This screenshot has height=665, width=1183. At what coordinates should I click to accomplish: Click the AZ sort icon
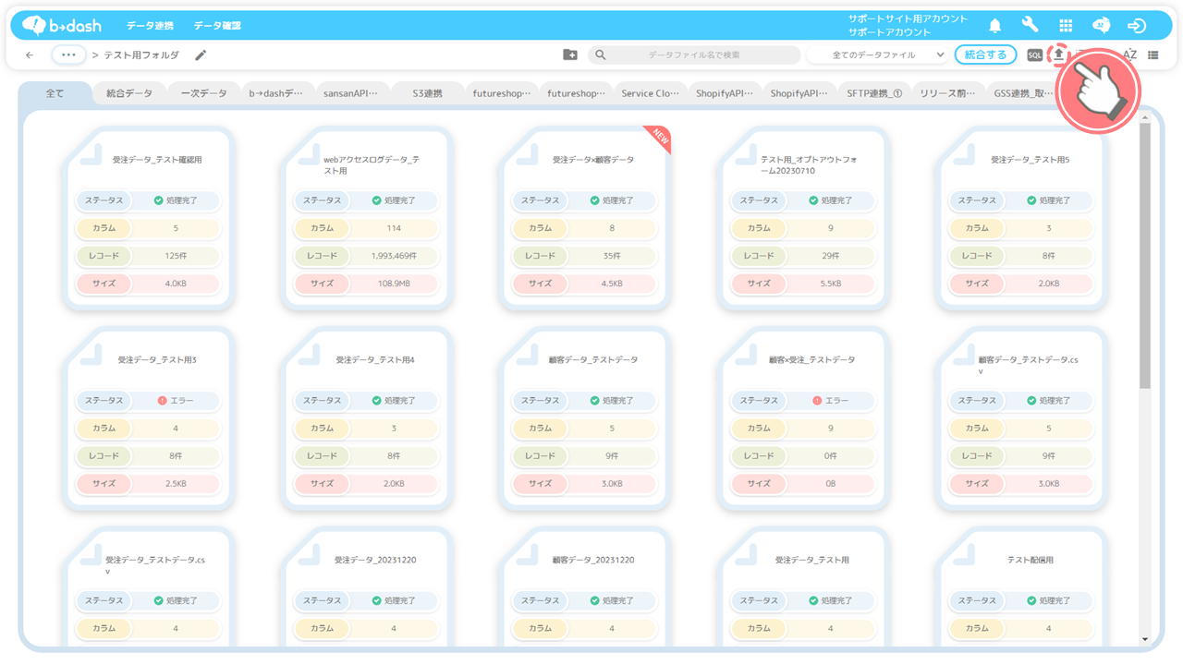pos(1129,55)
